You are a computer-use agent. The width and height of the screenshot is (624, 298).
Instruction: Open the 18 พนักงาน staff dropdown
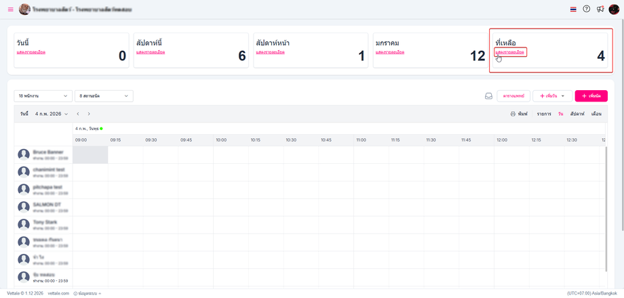pyautogui.click(x=43, y=96)
